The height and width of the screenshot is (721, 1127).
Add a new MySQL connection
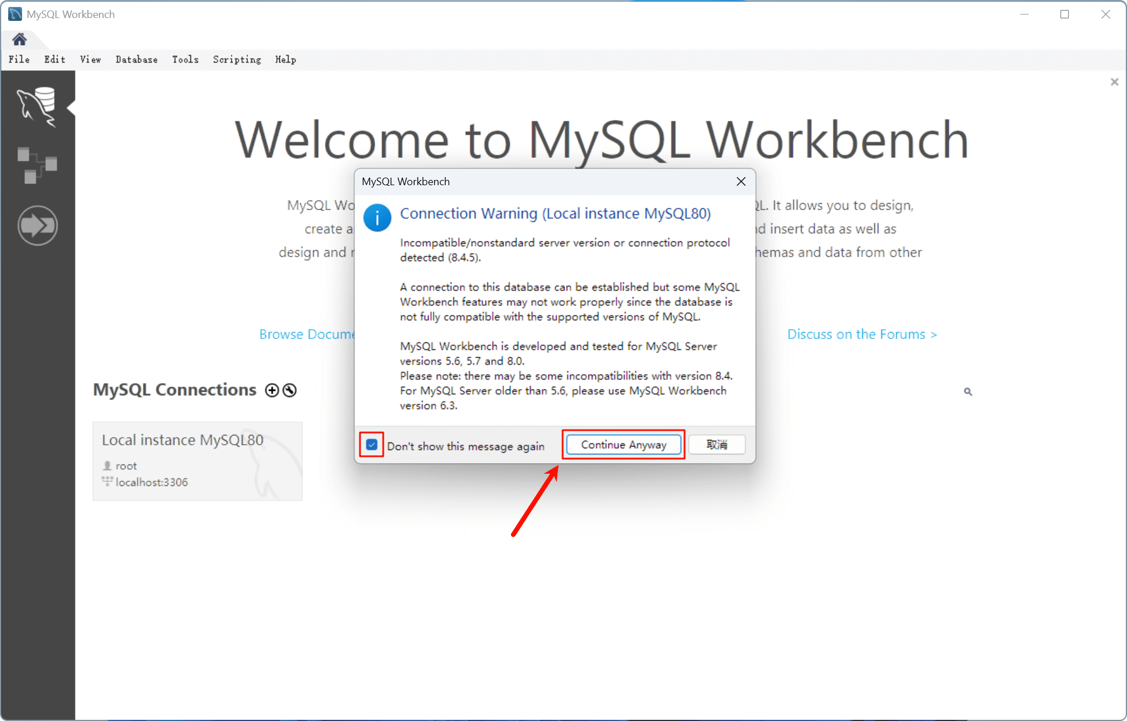tap(272, 390)
